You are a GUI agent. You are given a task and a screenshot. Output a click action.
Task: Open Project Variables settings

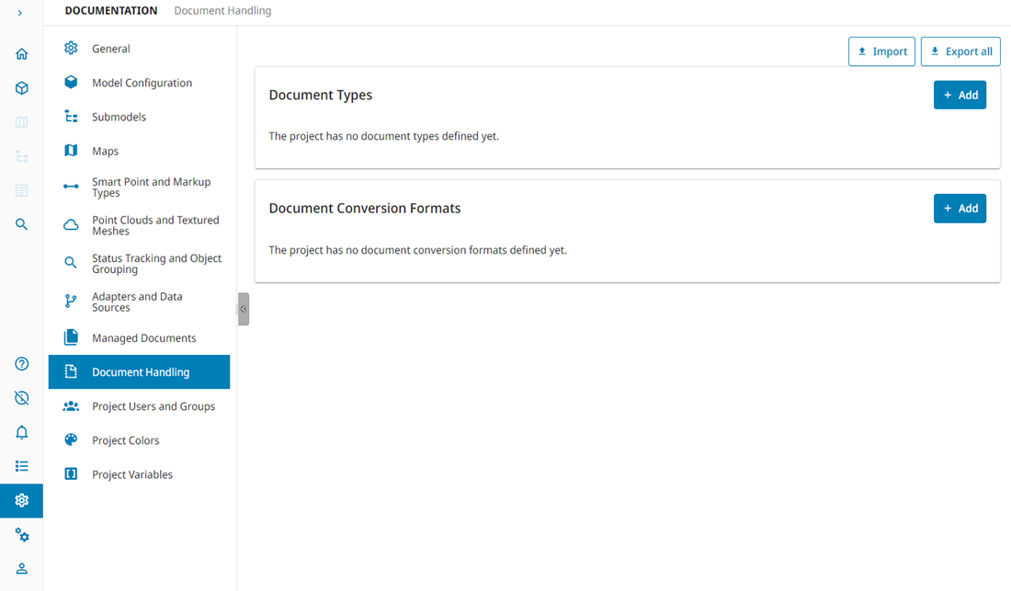click(139, 474)
